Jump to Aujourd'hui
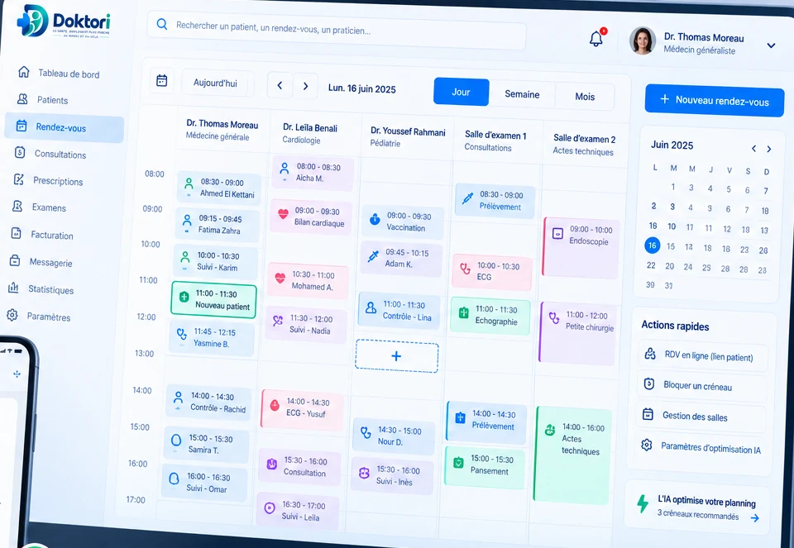Viewport: 794px width, 548px height. [x=215, y=83]
